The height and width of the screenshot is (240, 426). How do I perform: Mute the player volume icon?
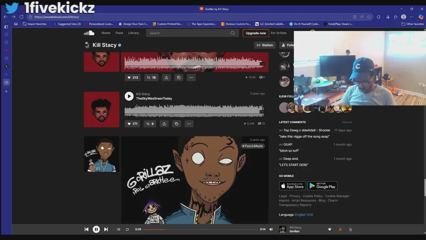pyautogui.click(x=271, y=229)
